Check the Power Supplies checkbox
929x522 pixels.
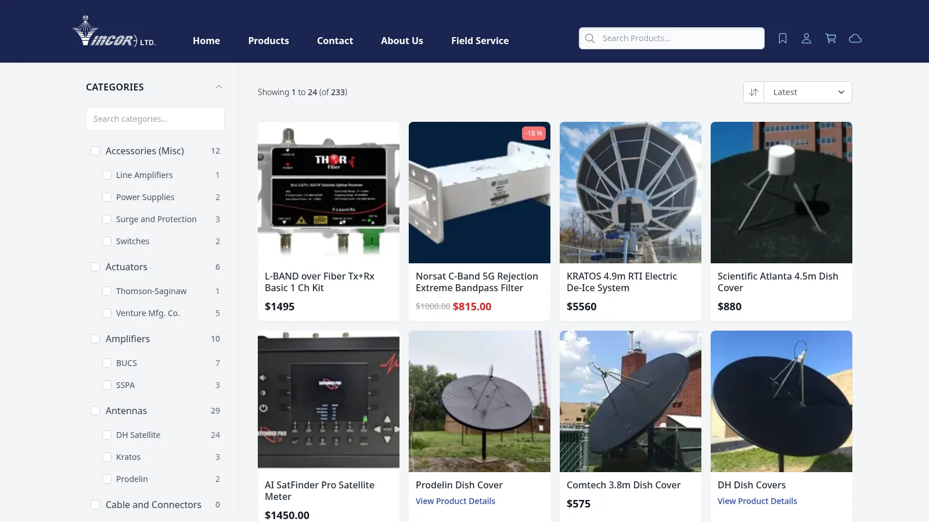tap(107, 197)
